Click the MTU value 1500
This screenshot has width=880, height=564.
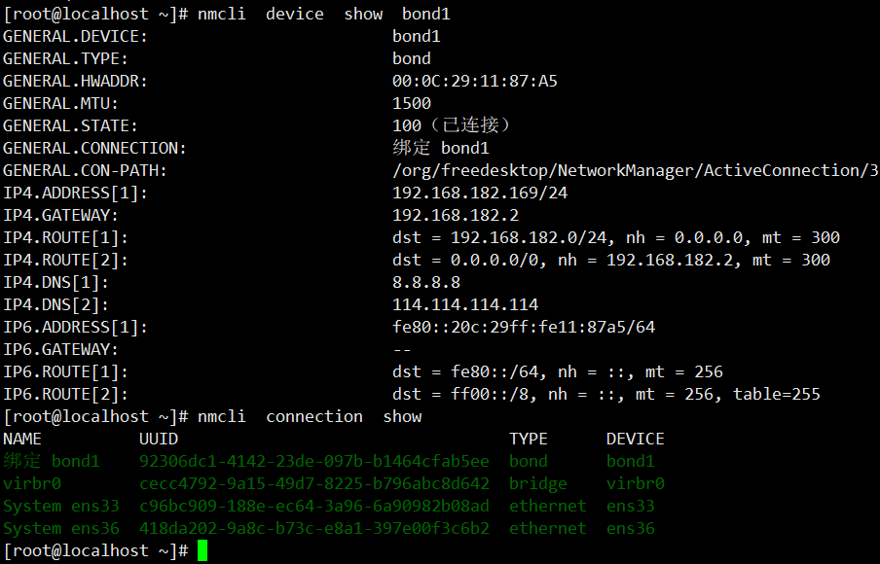412,104
